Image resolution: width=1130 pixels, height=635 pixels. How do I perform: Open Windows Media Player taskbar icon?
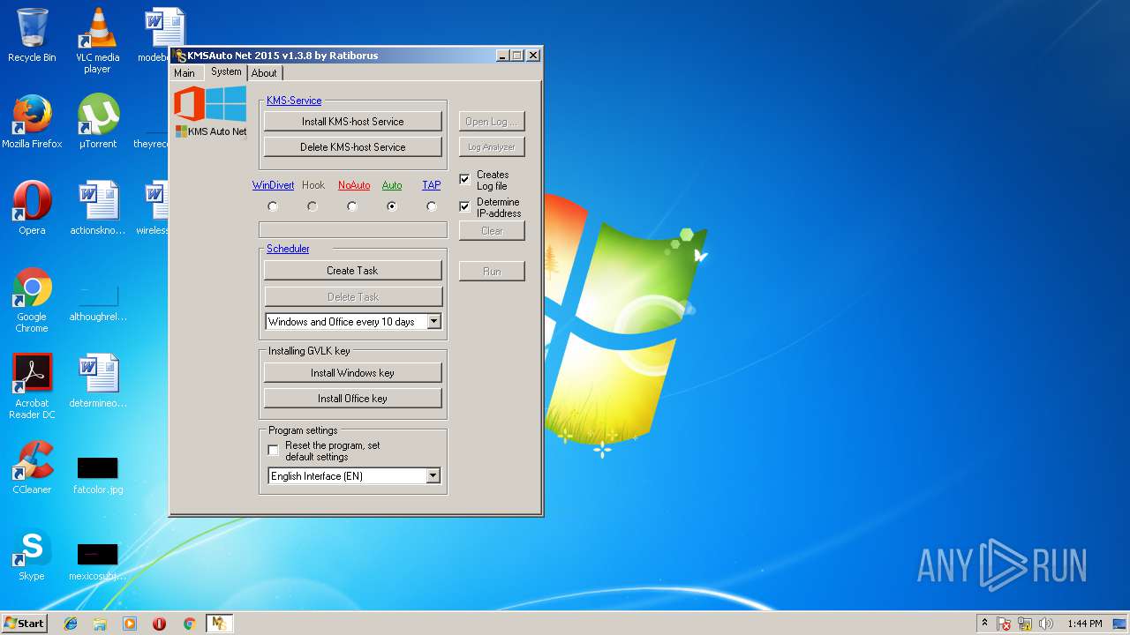click(130, 624)
